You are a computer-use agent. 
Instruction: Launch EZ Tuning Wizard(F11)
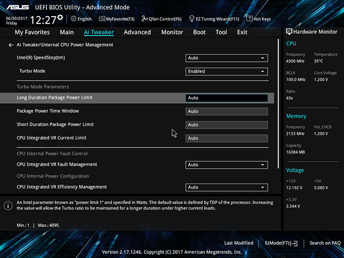click(214, 19)
